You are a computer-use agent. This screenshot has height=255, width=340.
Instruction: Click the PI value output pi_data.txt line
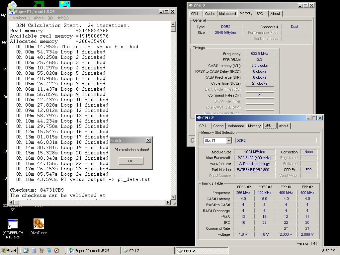point(83,180)
